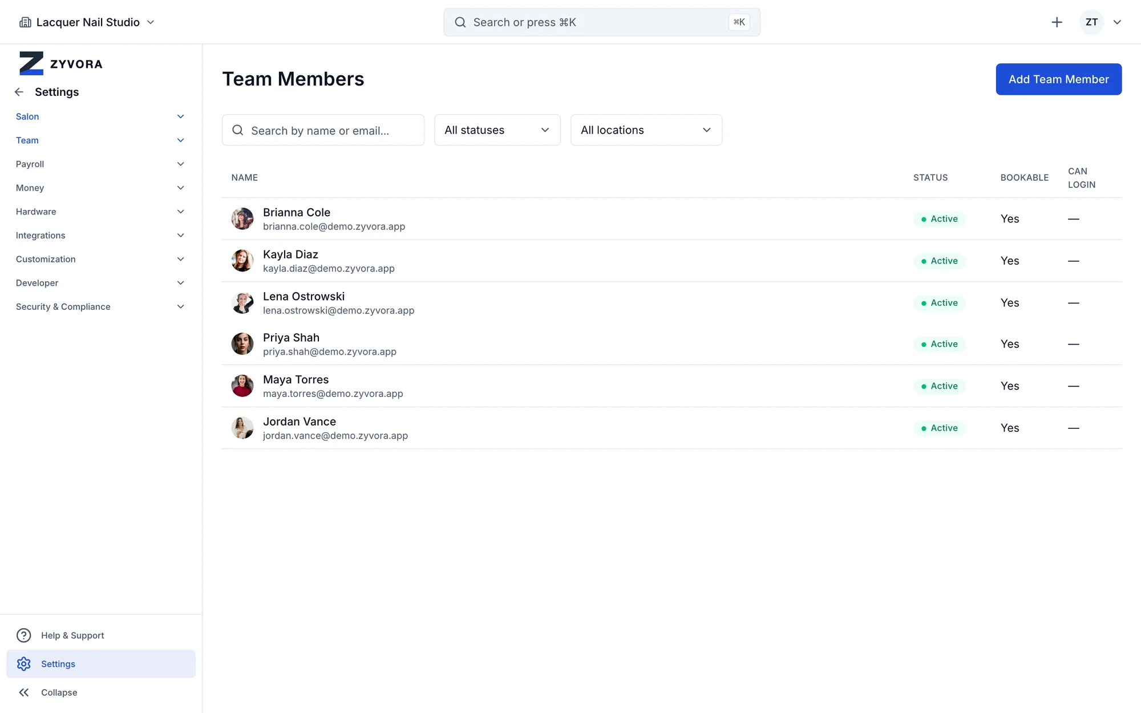This screenshot has width=1141, height=713.
Task: Click the STATUS column header
Action: 930,178
